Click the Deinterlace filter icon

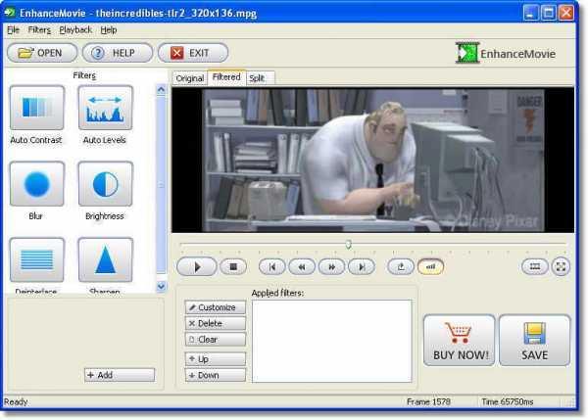tap(37, 260)
